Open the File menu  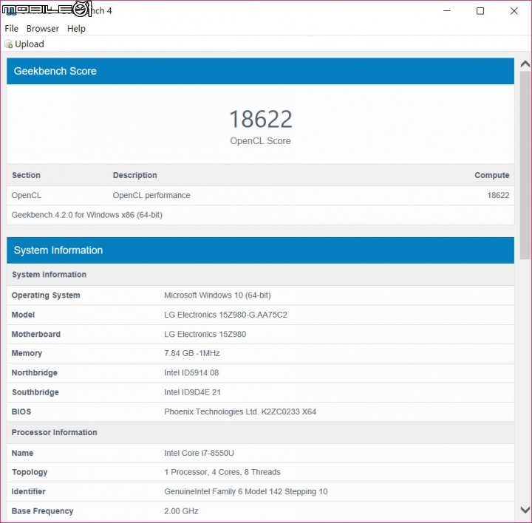[x=12, y=29]
